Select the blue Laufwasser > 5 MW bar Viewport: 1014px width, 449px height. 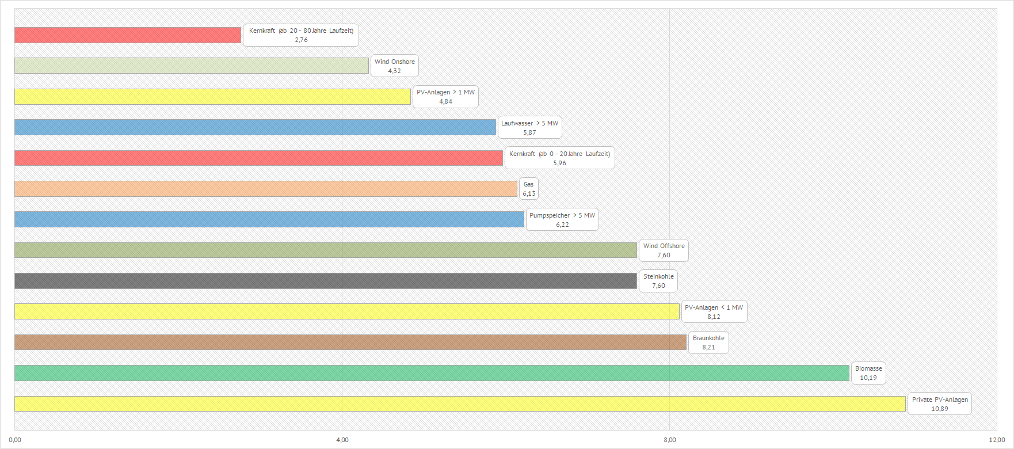[255, 127]
